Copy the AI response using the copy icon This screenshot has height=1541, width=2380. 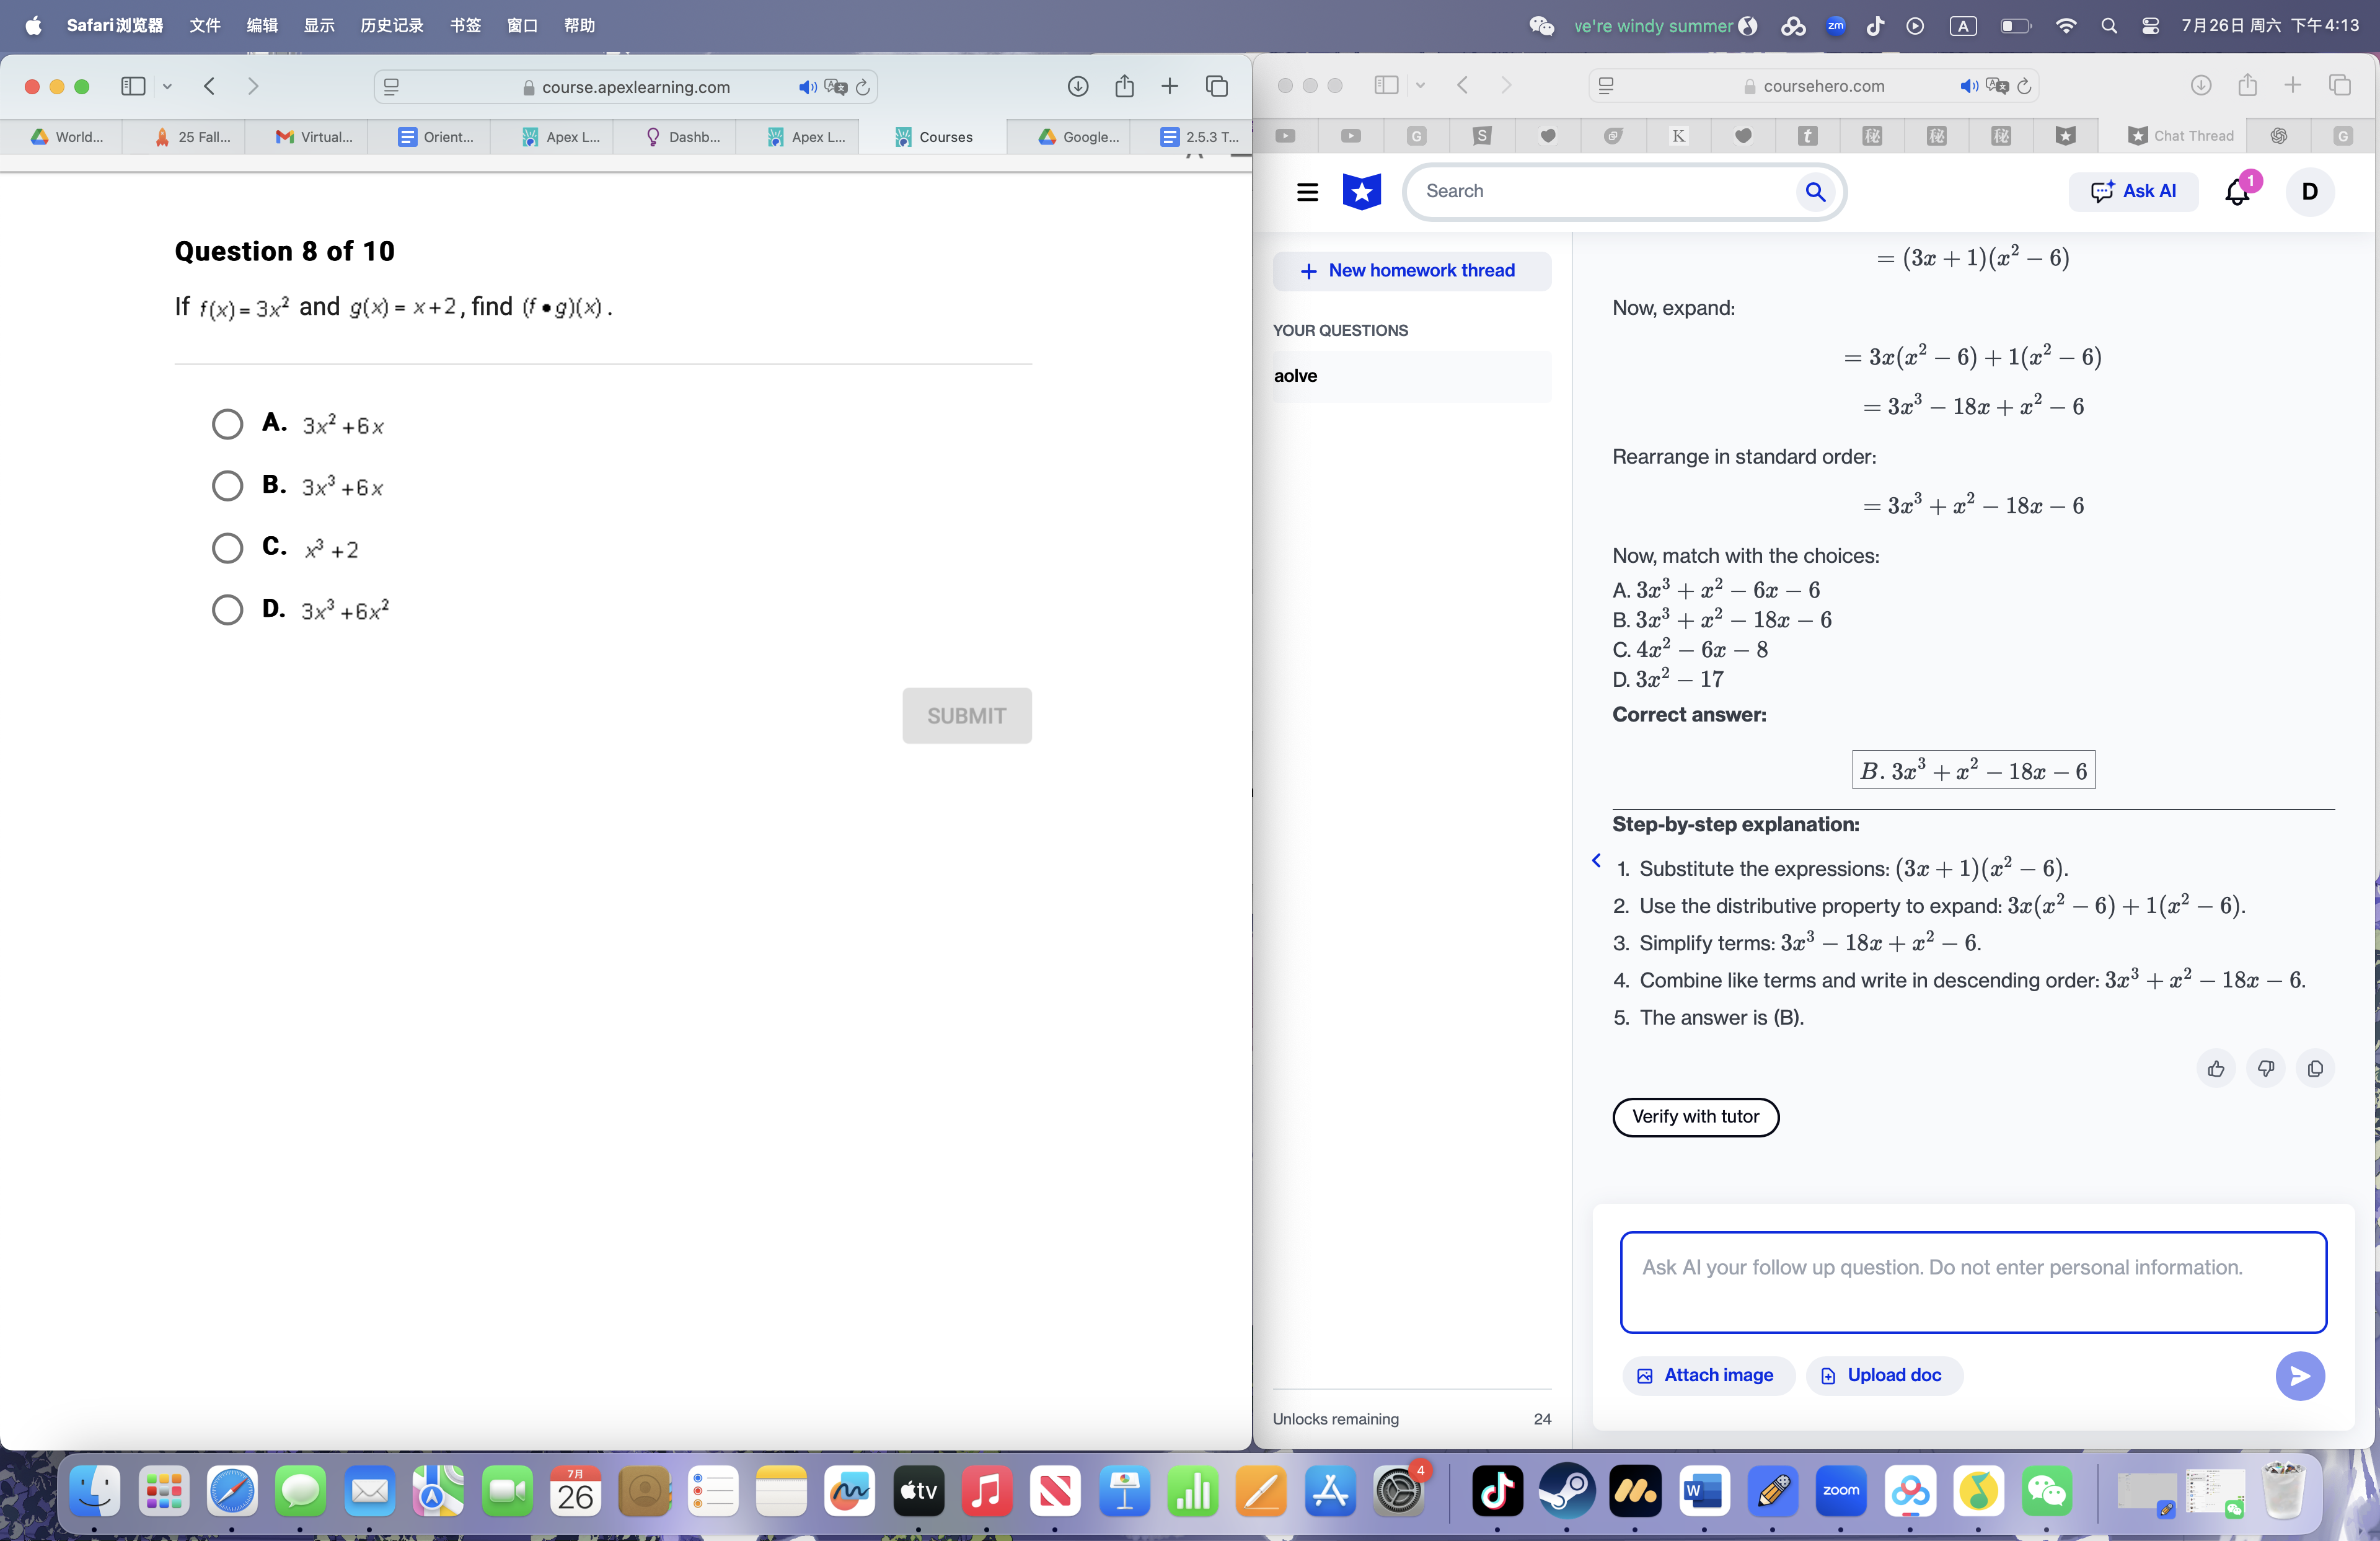click(2315, 1068)
